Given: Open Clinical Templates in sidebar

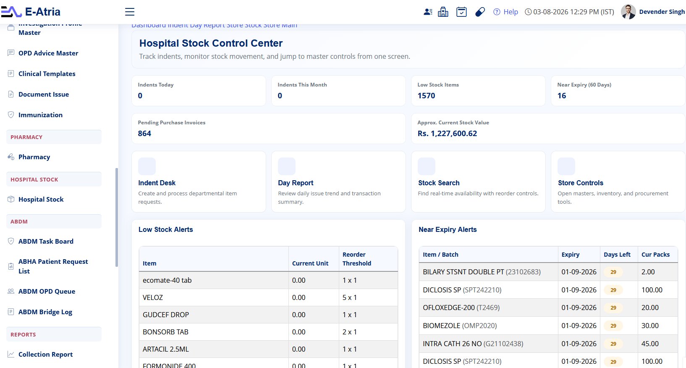Looking at the screenshot, I should (x=47, y=74).
